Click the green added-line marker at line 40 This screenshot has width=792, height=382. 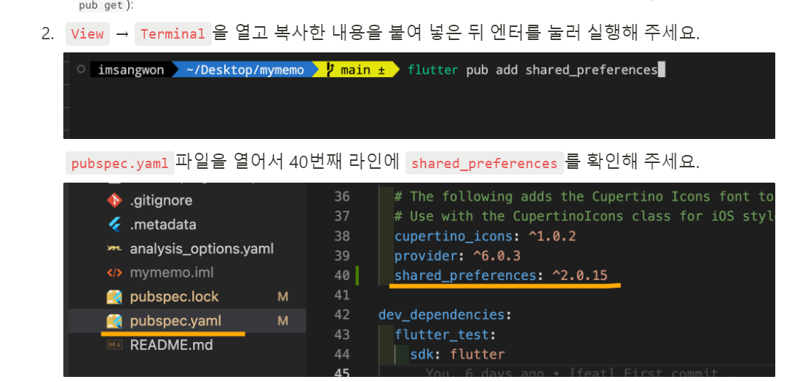coord(357,275)
